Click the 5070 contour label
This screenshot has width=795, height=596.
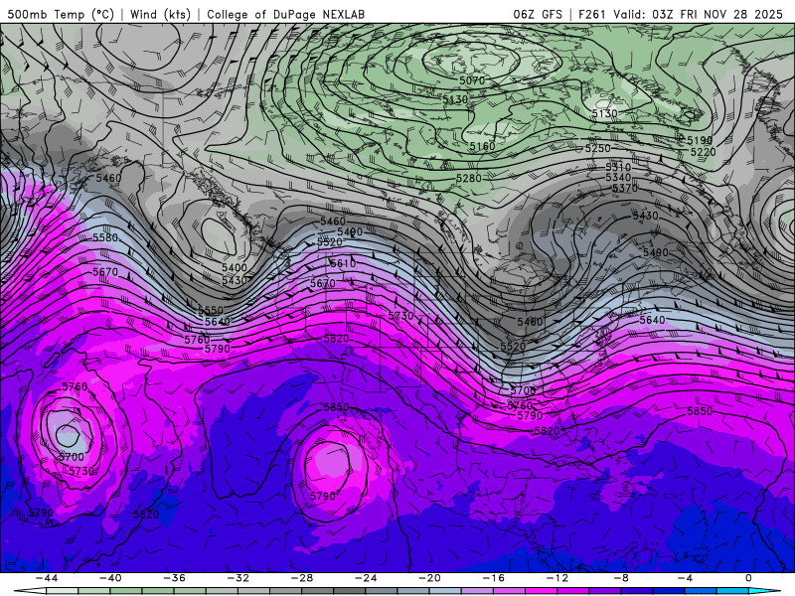pyautogui.click(x=472, y=80)
